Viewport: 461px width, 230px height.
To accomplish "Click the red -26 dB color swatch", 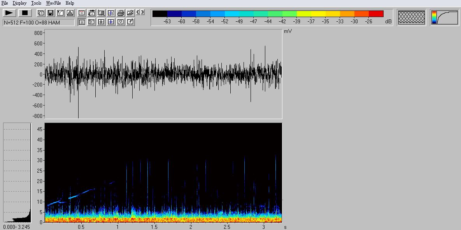I will (x=376, y=14).
